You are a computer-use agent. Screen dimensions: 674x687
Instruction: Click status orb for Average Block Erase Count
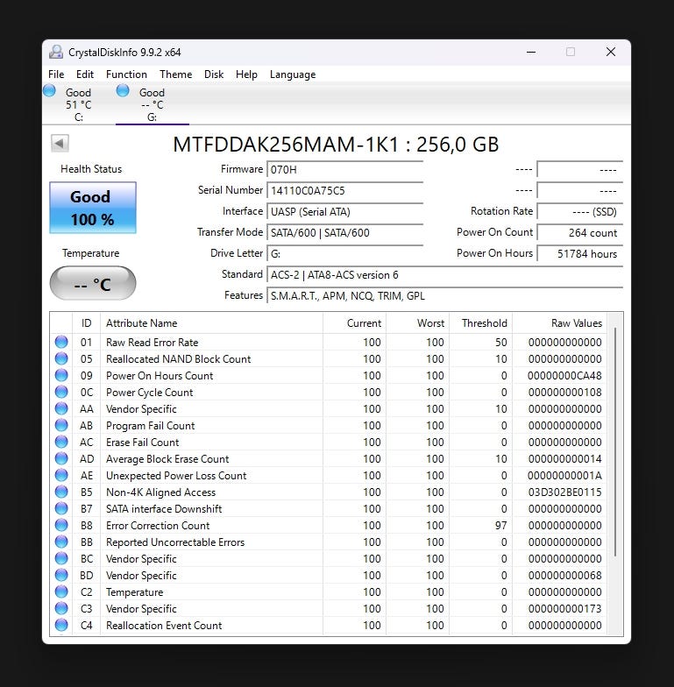coord(61,458)
